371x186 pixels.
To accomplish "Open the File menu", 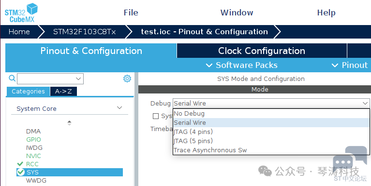I will pos(131,13).
